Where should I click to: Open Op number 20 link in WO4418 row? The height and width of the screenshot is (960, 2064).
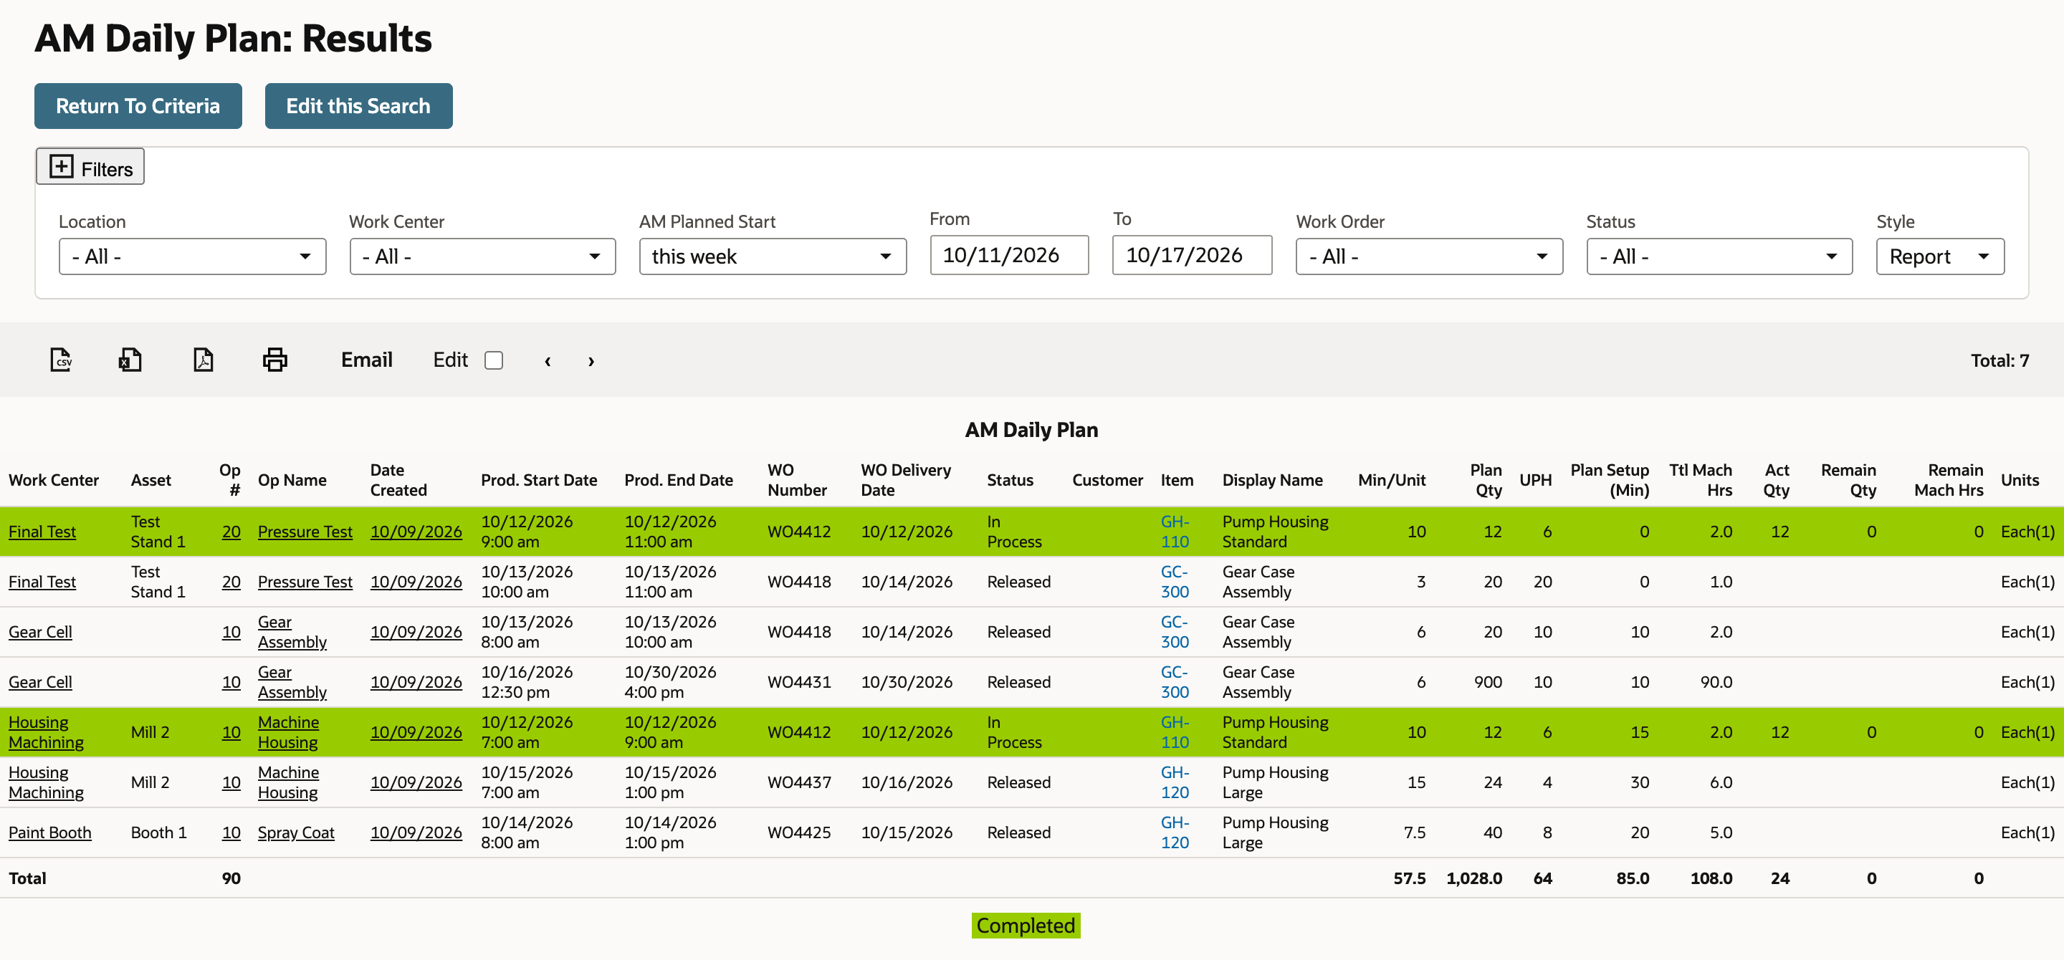point(231,582)
